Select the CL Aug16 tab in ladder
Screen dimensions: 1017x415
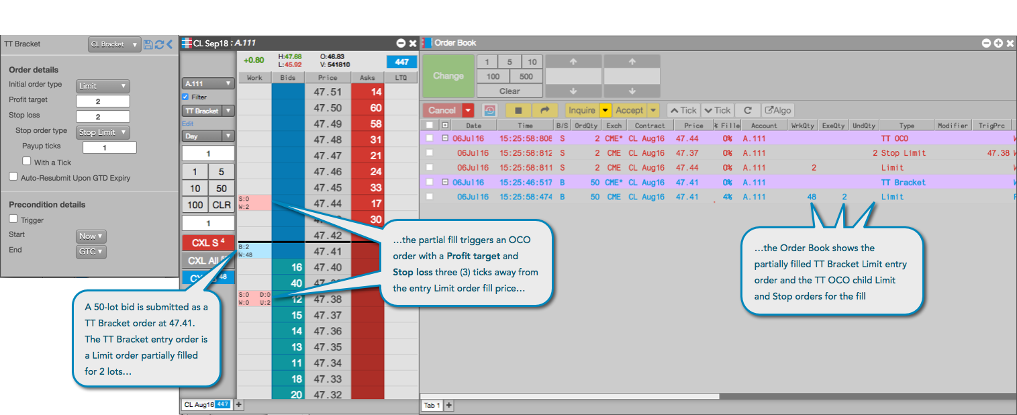207,404
